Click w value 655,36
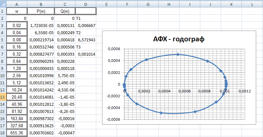The image size is (263, 137). pos(17,133)
